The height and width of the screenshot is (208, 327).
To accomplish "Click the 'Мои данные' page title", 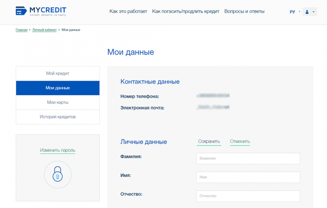I will click(130, 52).
